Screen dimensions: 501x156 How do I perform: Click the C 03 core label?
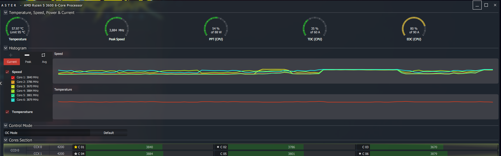[x=365, y=147]
